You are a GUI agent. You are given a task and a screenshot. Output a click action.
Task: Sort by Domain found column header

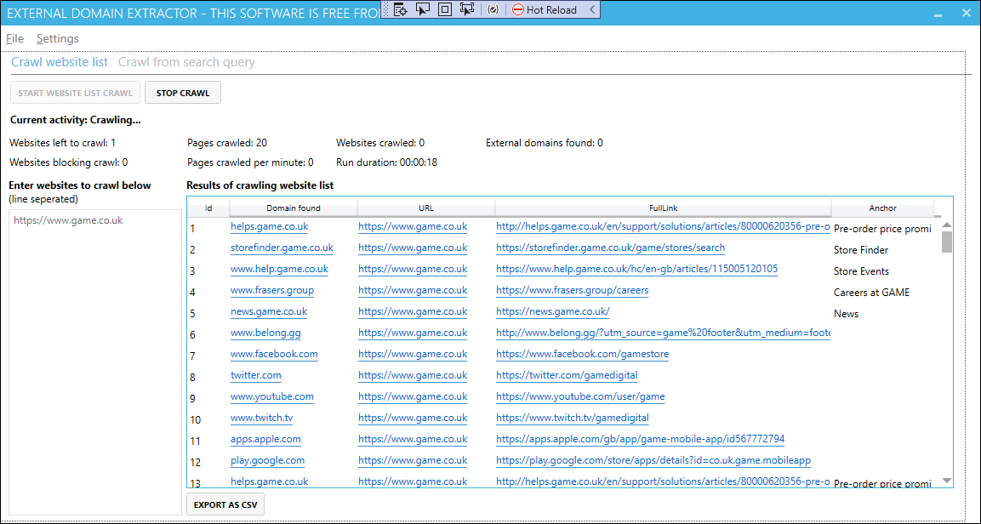[x=294, y=208]
